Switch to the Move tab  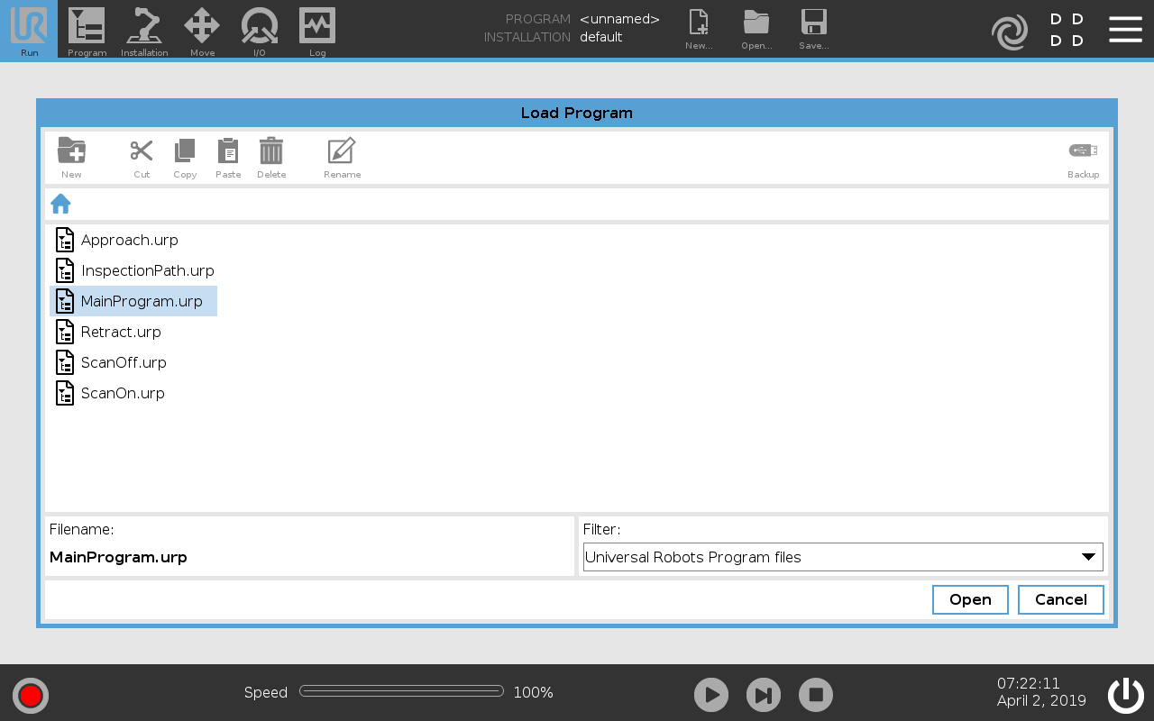202,30
